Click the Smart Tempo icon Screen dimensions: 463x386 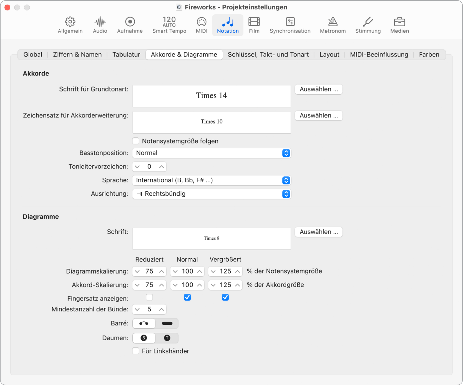click(x=169, y=25)
